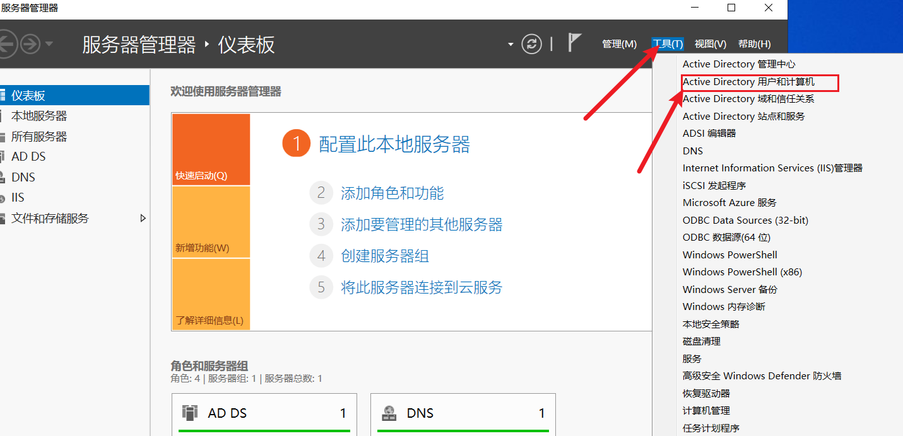The image size is (903, 436).
Task: Open the notifications flag icon
Action: pyautogui.click(x=574, y=43)
